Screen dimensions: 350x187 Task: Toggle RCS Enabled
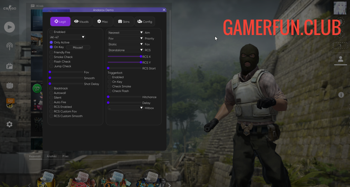(x=51, y=107)
